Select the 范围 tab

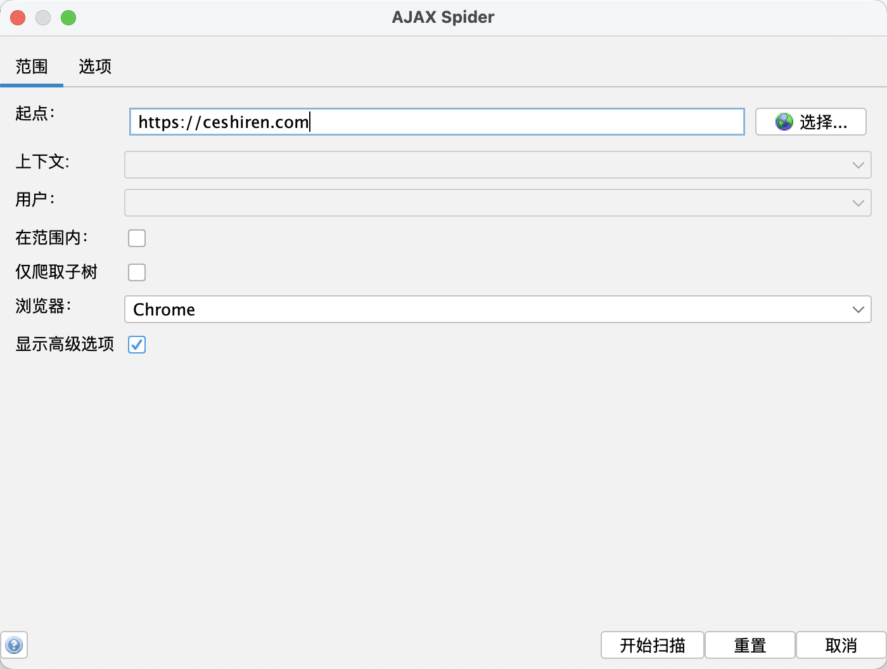coord(32,67)
